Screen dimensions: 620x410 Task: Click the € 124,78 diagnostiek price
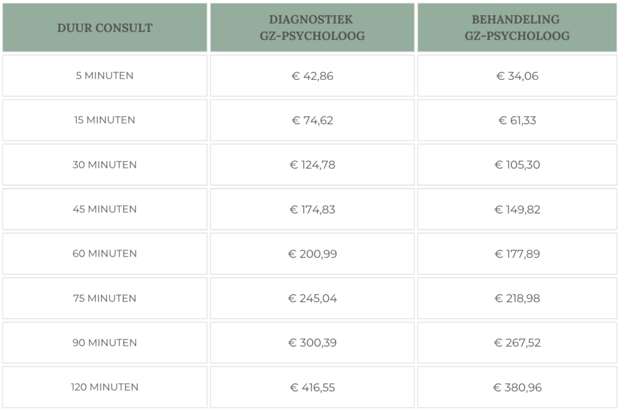[x=312, y=165]
